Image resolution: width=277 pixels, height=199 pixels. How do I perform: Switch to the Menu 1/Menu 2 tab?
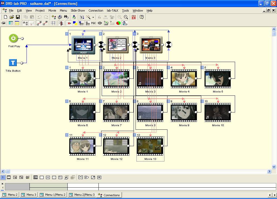53,195
